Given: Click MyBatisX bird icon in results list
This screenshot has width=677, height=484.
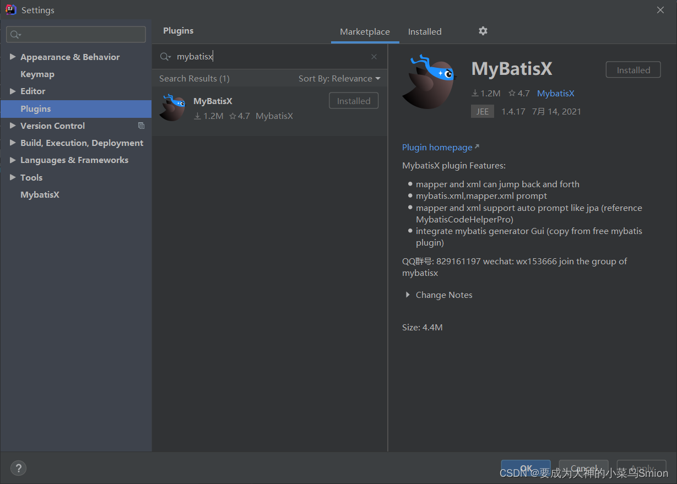Looking at the screenshot, I should click(172, 107).
